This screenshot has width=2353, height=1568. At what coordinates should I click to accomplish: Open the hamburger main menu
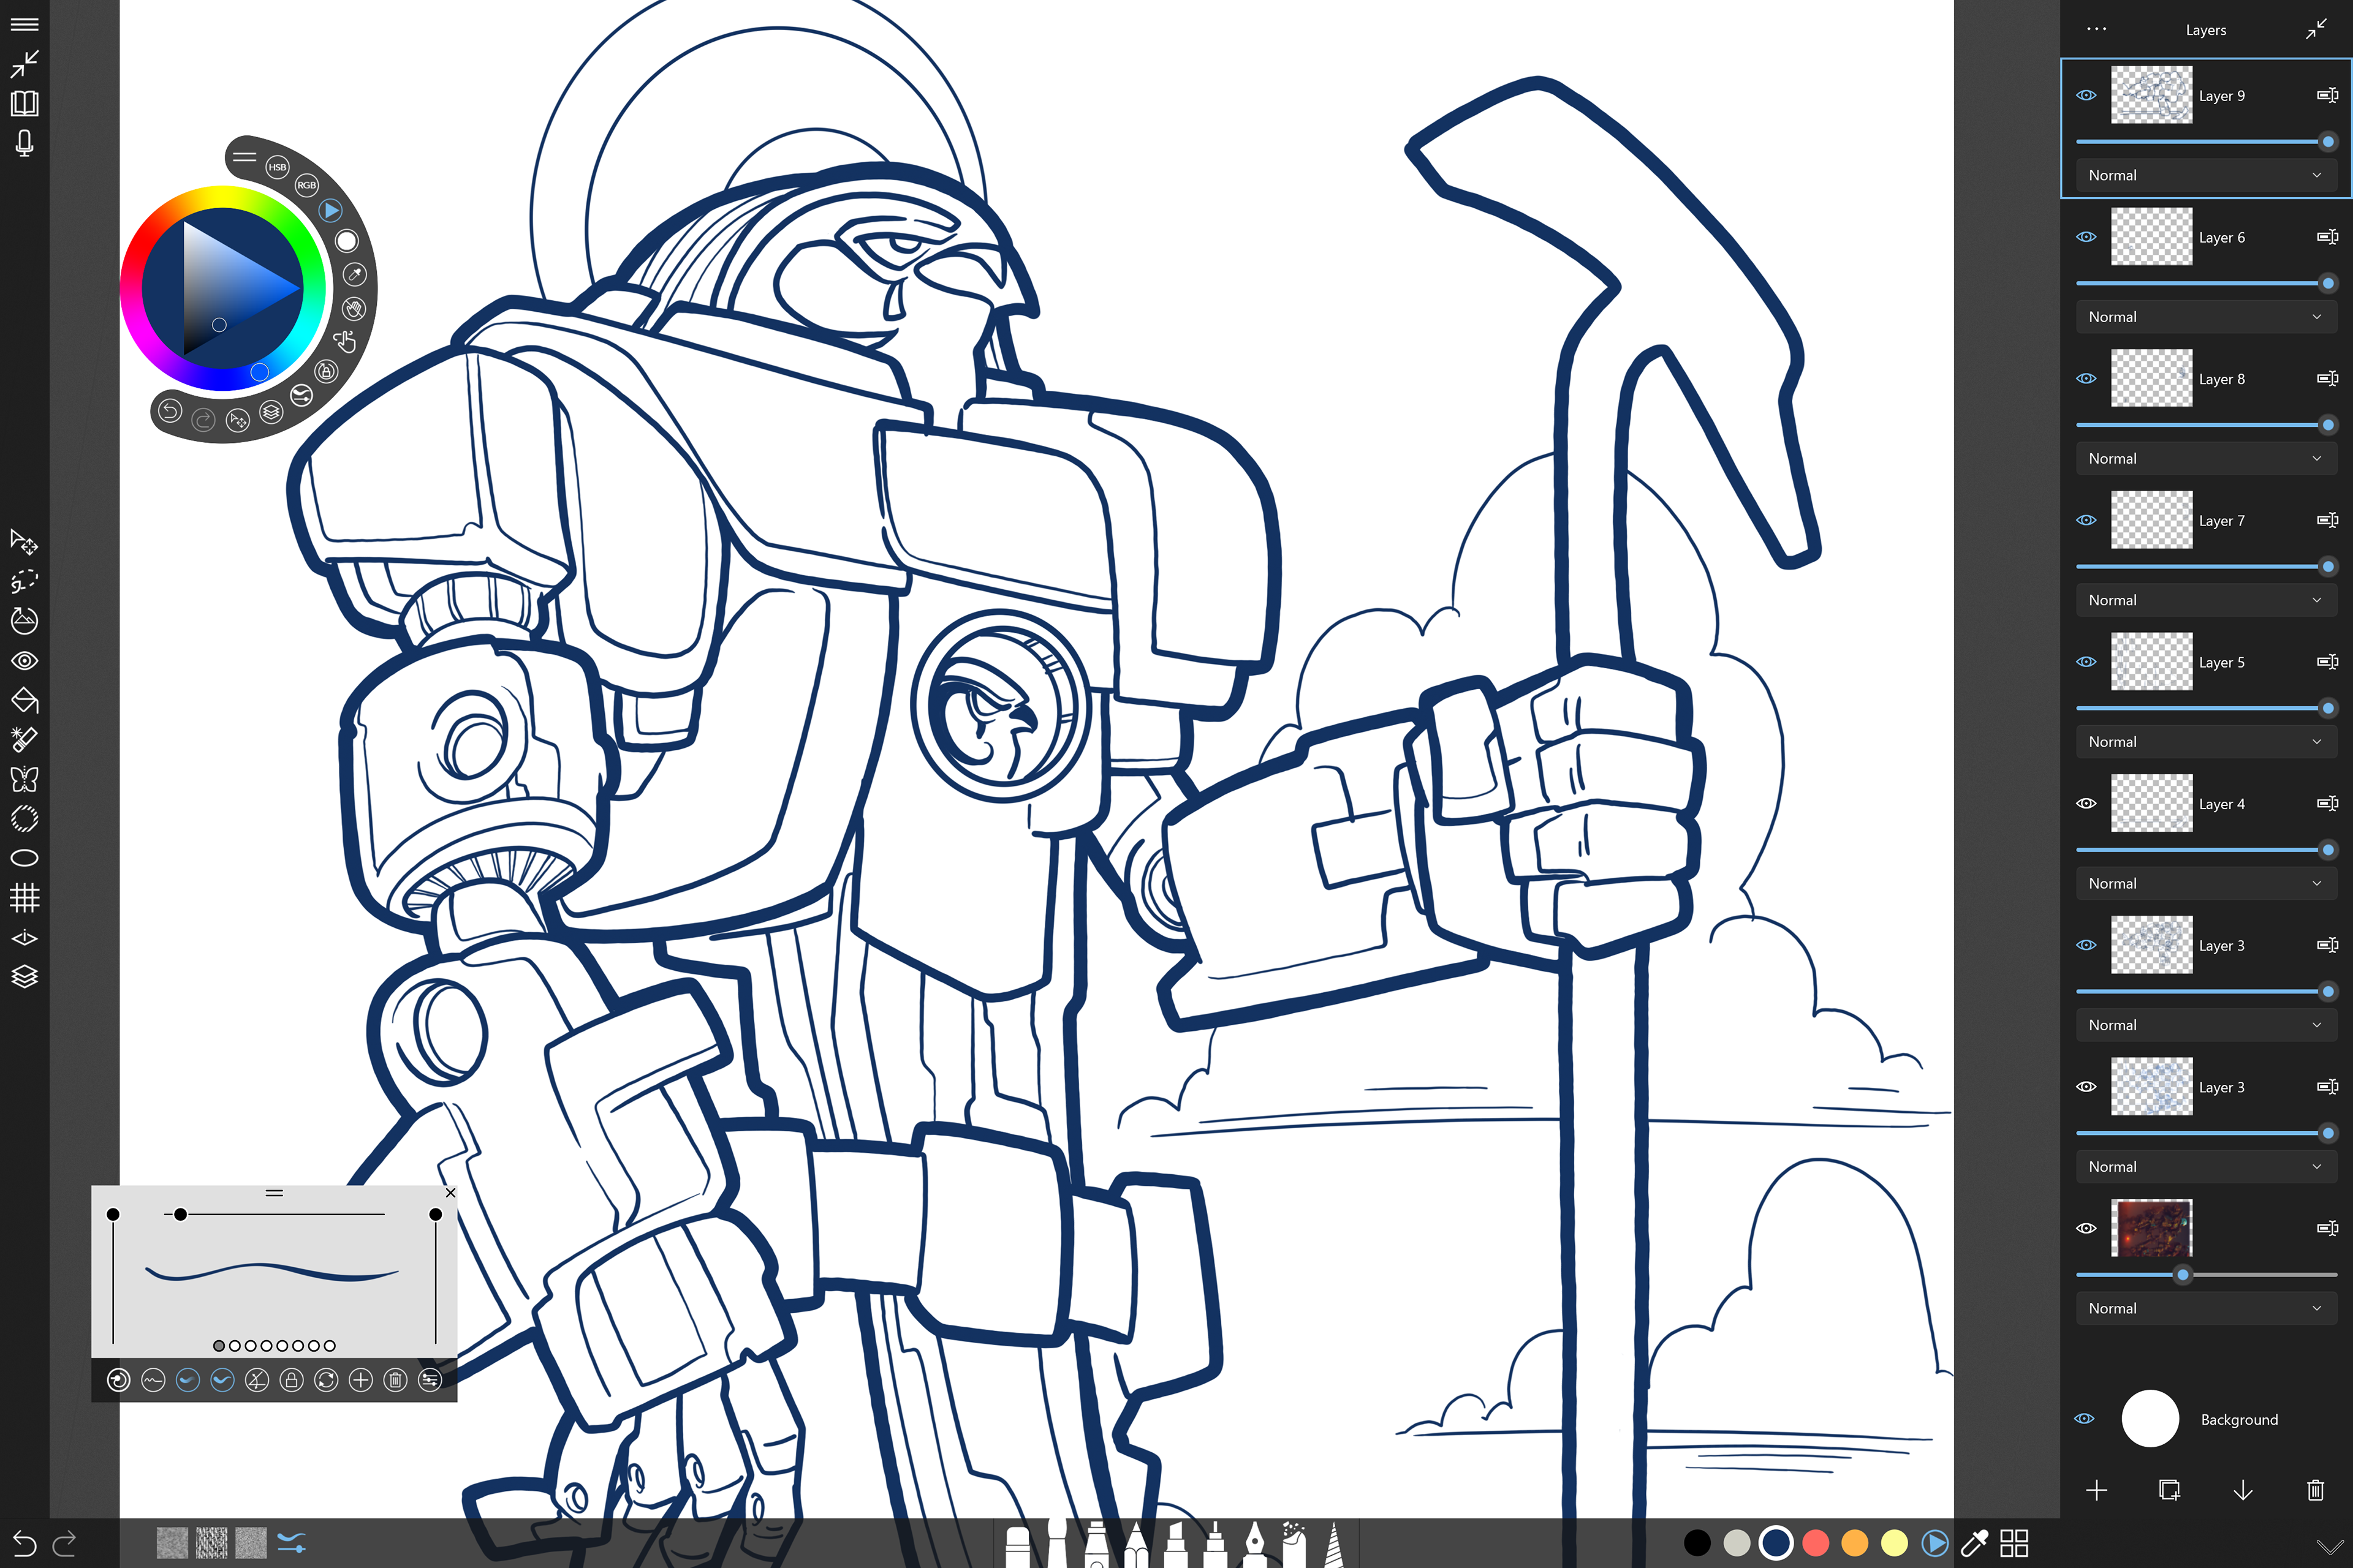click(24, 24)
